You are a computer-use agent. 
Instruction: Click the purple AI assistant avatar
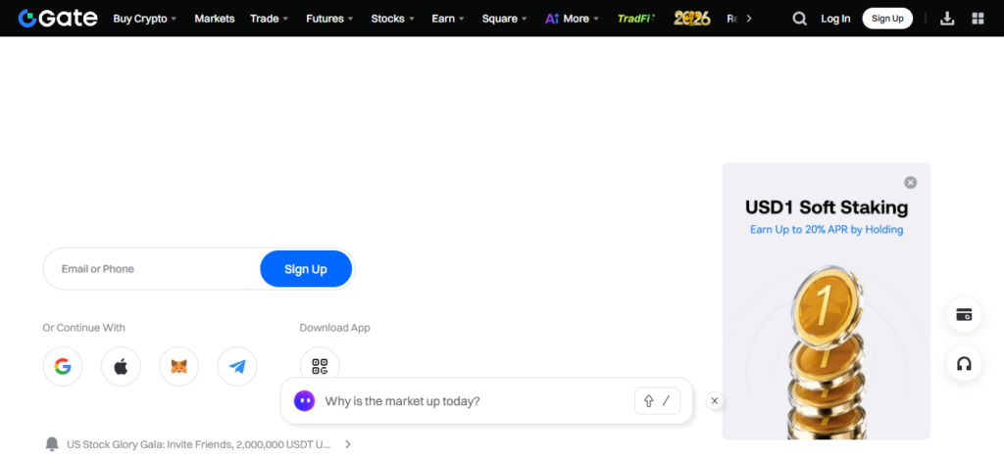click(x=304, y=401)
